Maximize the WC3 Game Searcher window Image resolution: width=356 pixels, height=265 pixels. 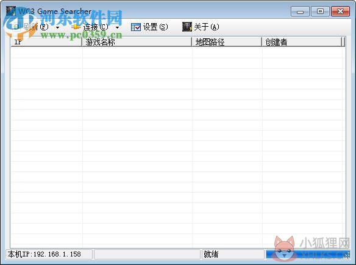(320, 12)
